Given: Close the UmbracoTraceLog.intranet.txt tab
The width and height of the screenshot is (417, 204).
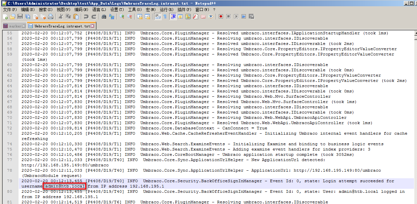Looking at the screenshot, I should 93,26.
